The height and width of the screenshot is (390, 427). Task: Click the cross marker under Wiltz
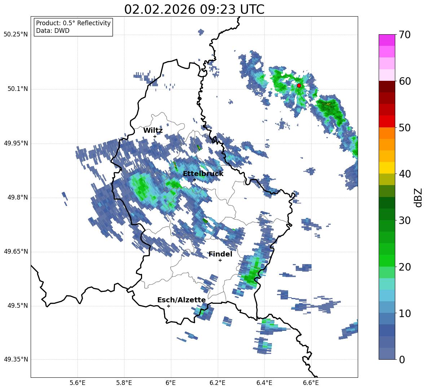pos(155,136)
